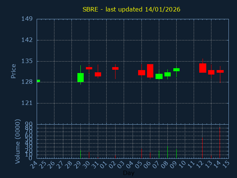Select the green candlestick on day 08
Image resolution: width=237 pixels, height=178 pixels.
tap(167, 74)
